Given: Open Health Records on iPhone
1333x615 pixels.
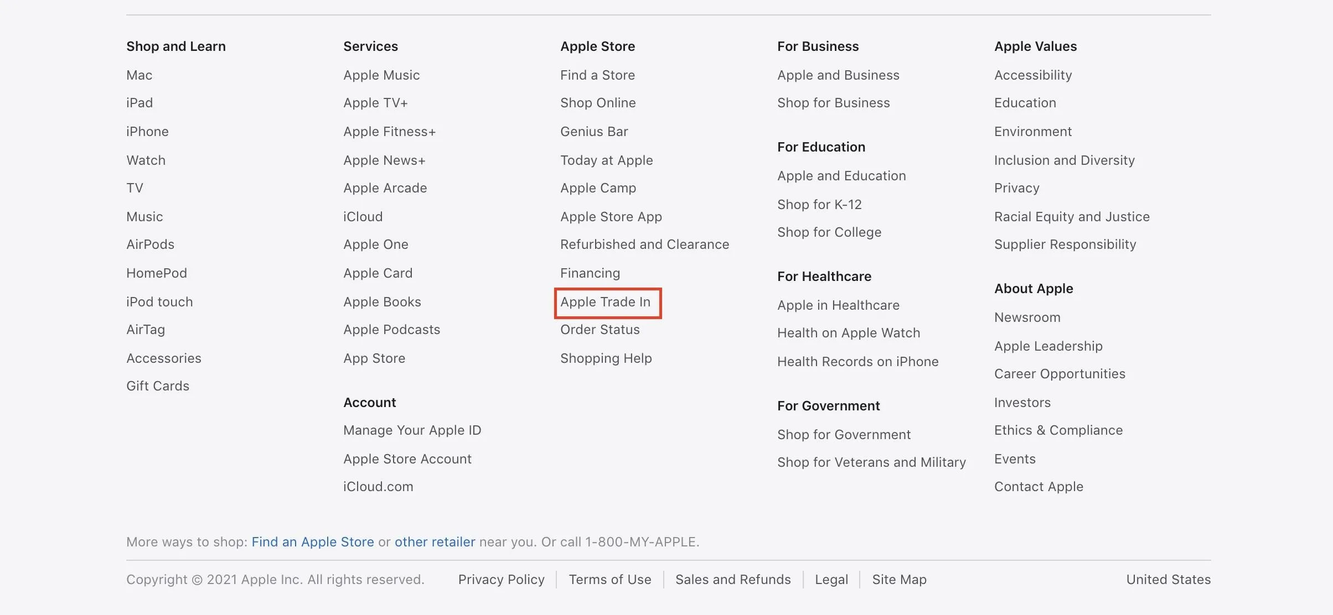Looking at the screenshot, I should [x=858, y=362].
